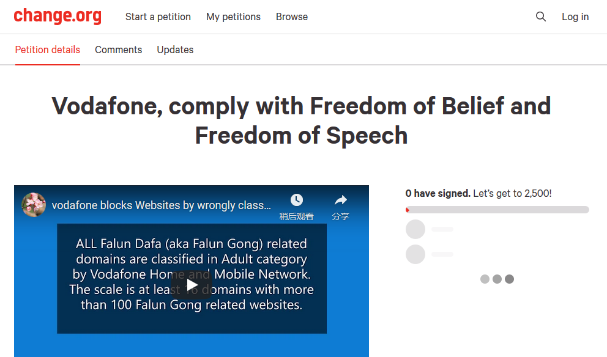Play the Vodafone petition video
This screenshot has height=357, width=607.
[x=192, y=285]
